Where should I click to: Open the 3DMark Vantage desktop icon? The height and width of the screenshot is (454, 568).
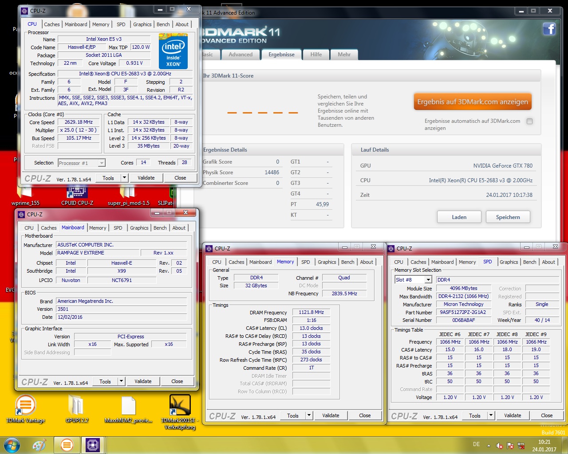tap(25, 409)
